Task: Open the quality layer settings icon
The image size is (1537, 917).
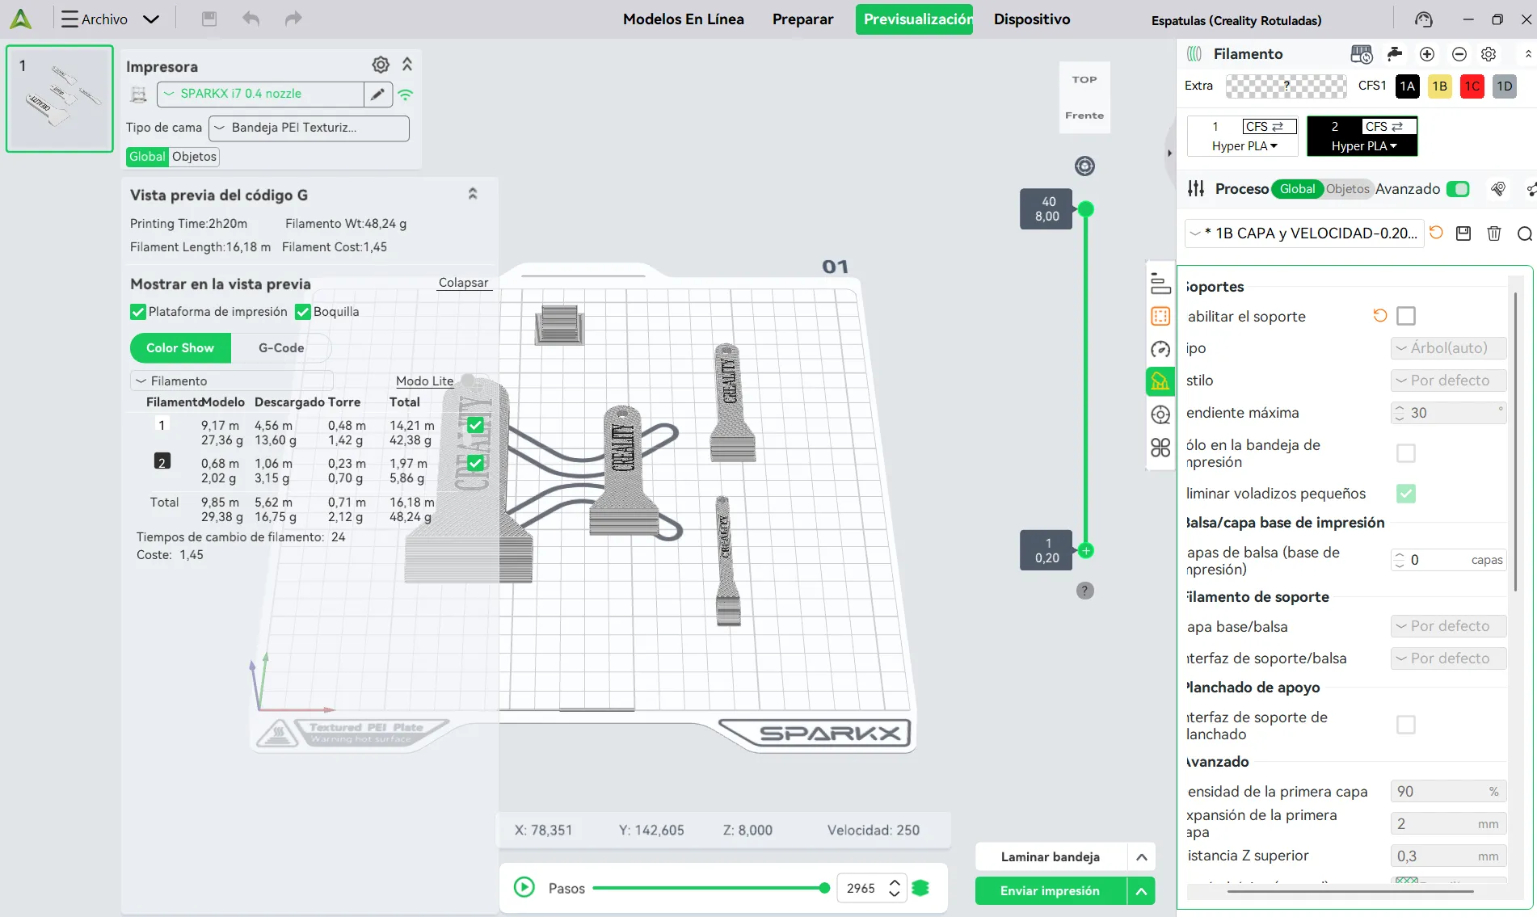Action: pyautogui.click(x=1160, y=283)
